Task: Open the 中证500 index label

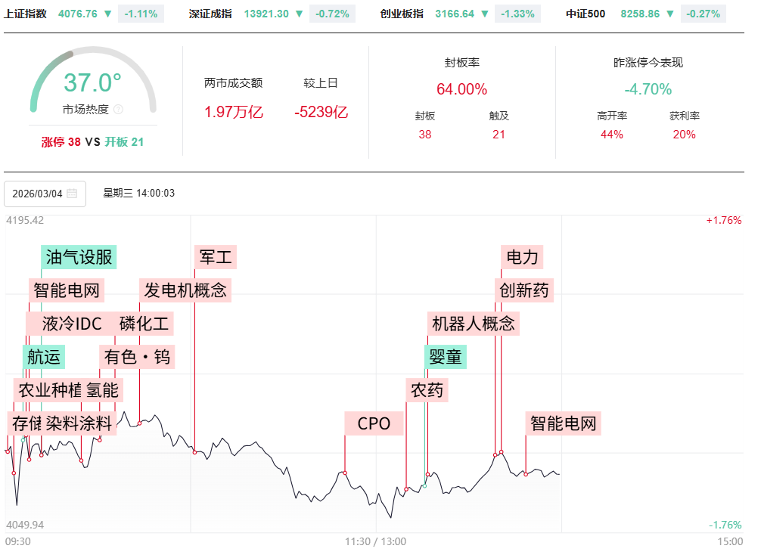Action: (586, 14)
